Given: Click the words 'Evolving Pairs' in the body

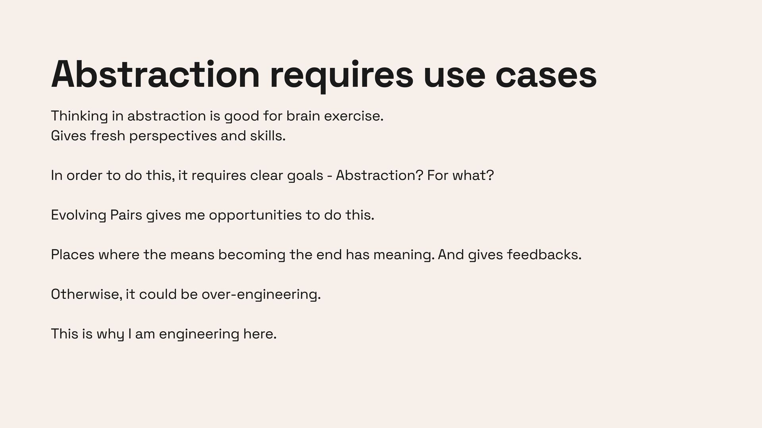Looking at the screenshot, I should pyautogui.click(x=96, y=215).
